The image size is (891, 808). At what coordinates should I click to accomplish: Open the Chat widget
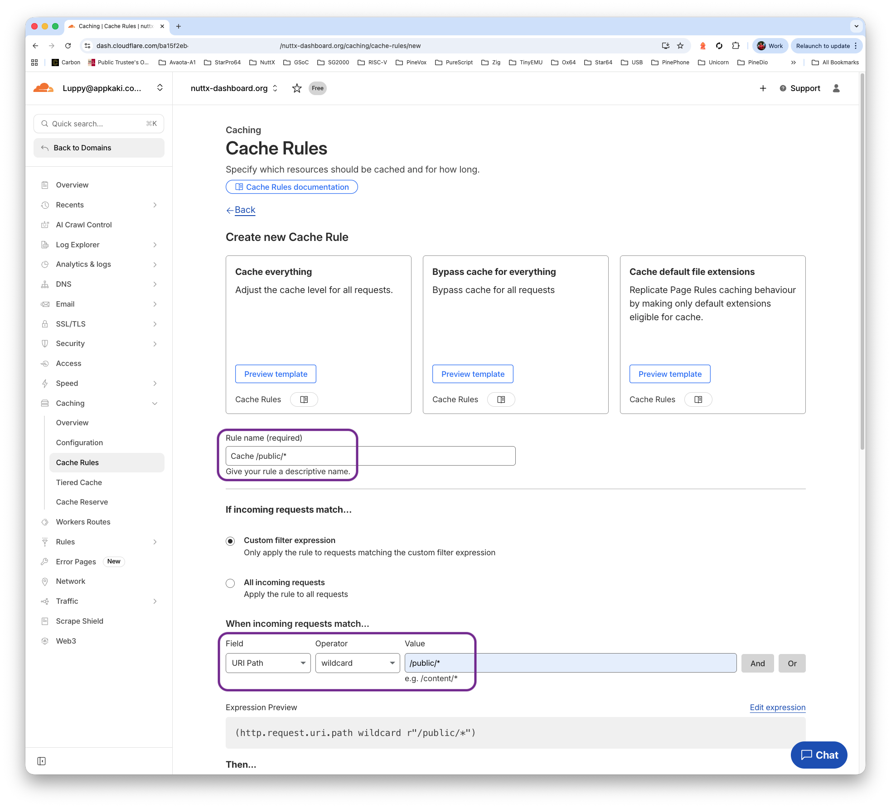(x=818, y=755)
